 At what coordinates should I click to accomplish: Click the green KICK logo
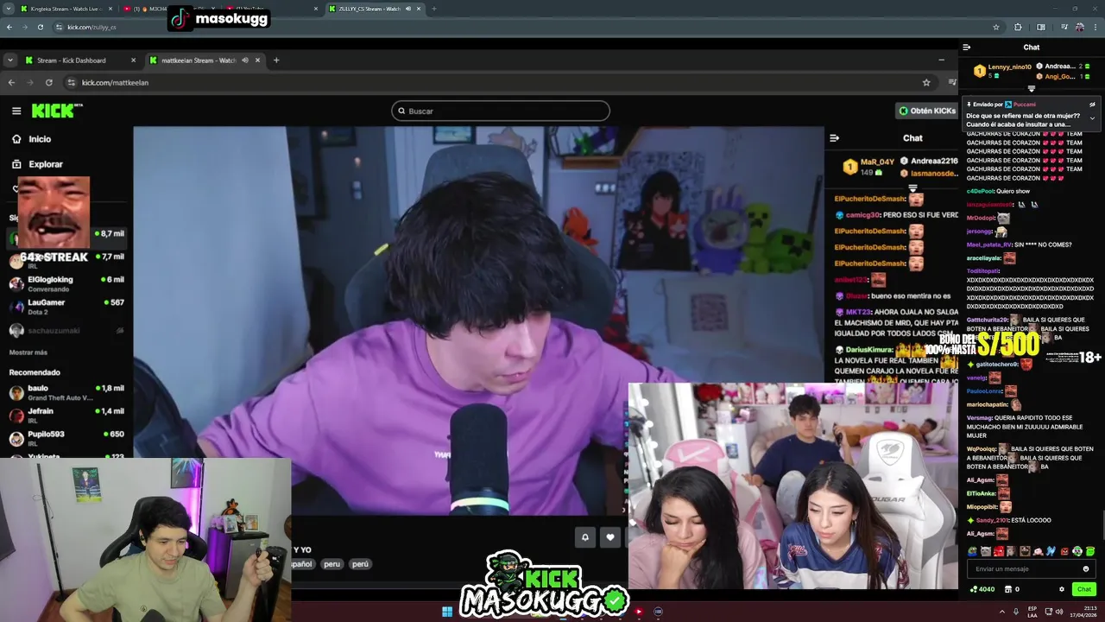point(55,111)
